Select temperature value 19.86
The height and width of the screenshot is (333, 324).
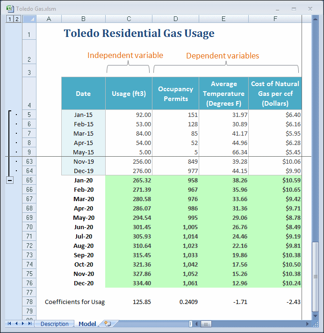coord(223,255)
